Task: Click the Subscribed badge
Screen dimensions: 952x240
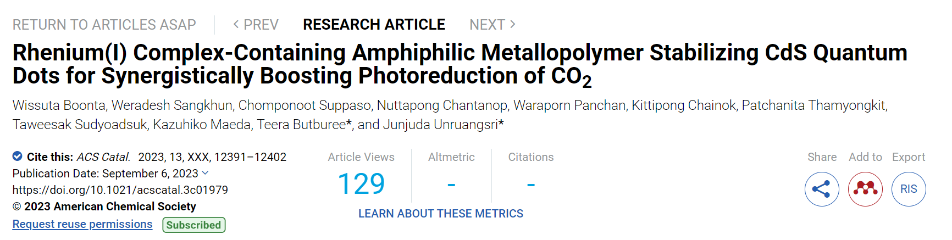Action: [193, 225]
